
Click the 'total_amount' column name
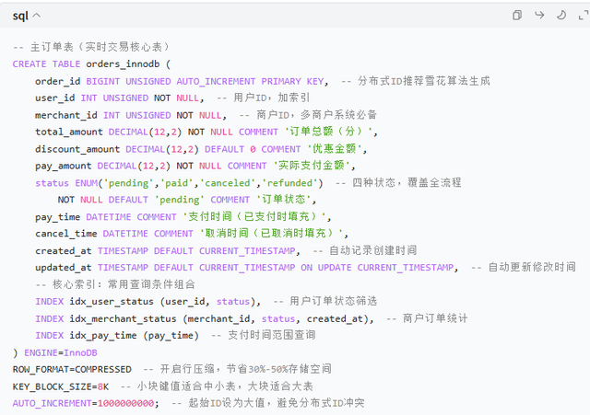tap(69, 132)
